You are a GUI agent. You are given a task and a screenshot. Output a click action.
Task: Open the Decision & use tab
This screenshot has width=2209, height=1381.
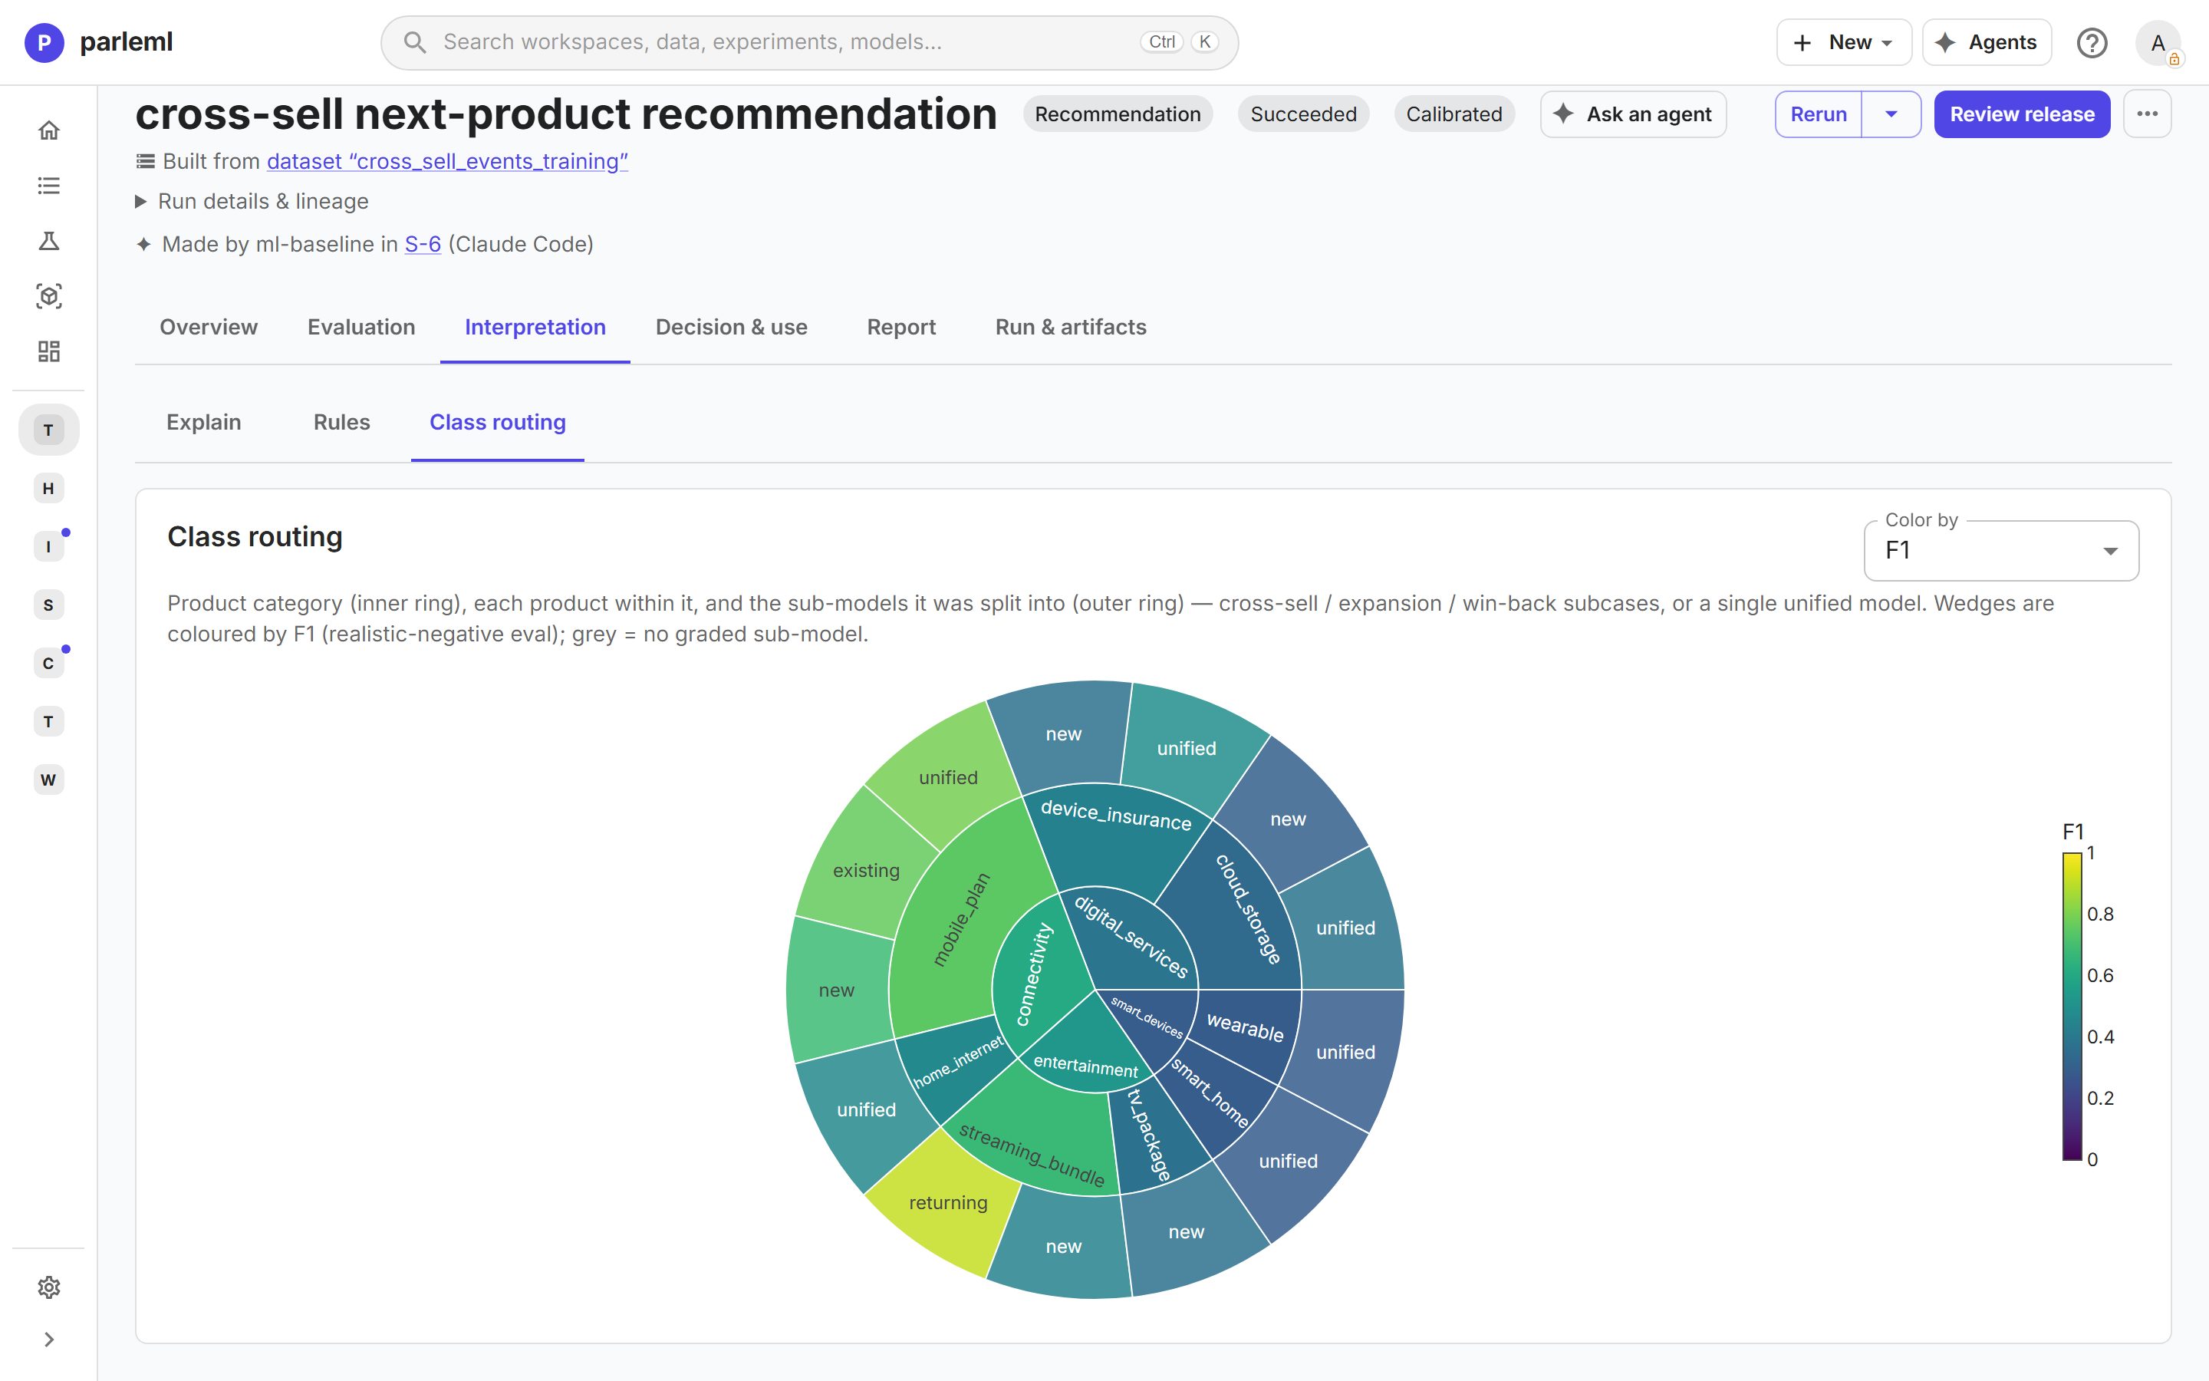tap(731, 327)
